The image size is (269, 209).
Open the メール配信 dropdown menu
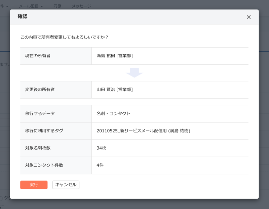coord(31,6)
